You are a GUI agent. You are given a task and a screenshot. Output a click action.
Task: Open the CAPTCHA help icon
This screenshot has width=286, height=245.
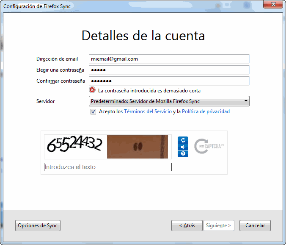[183, 153]
